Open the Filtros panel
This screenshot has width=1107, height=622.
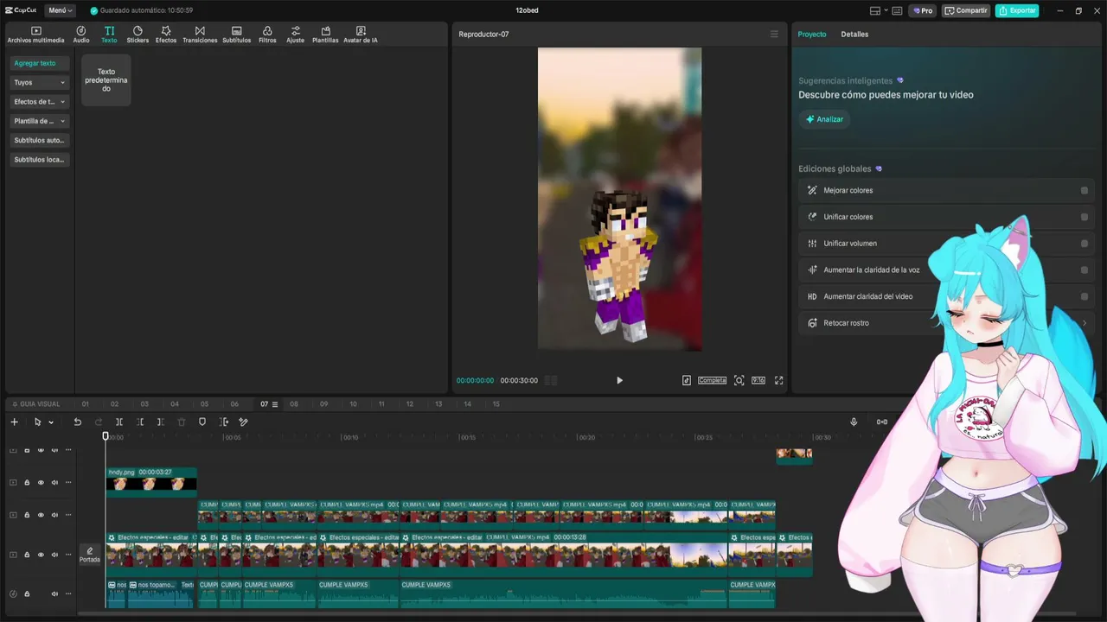(x=267, y=35)
